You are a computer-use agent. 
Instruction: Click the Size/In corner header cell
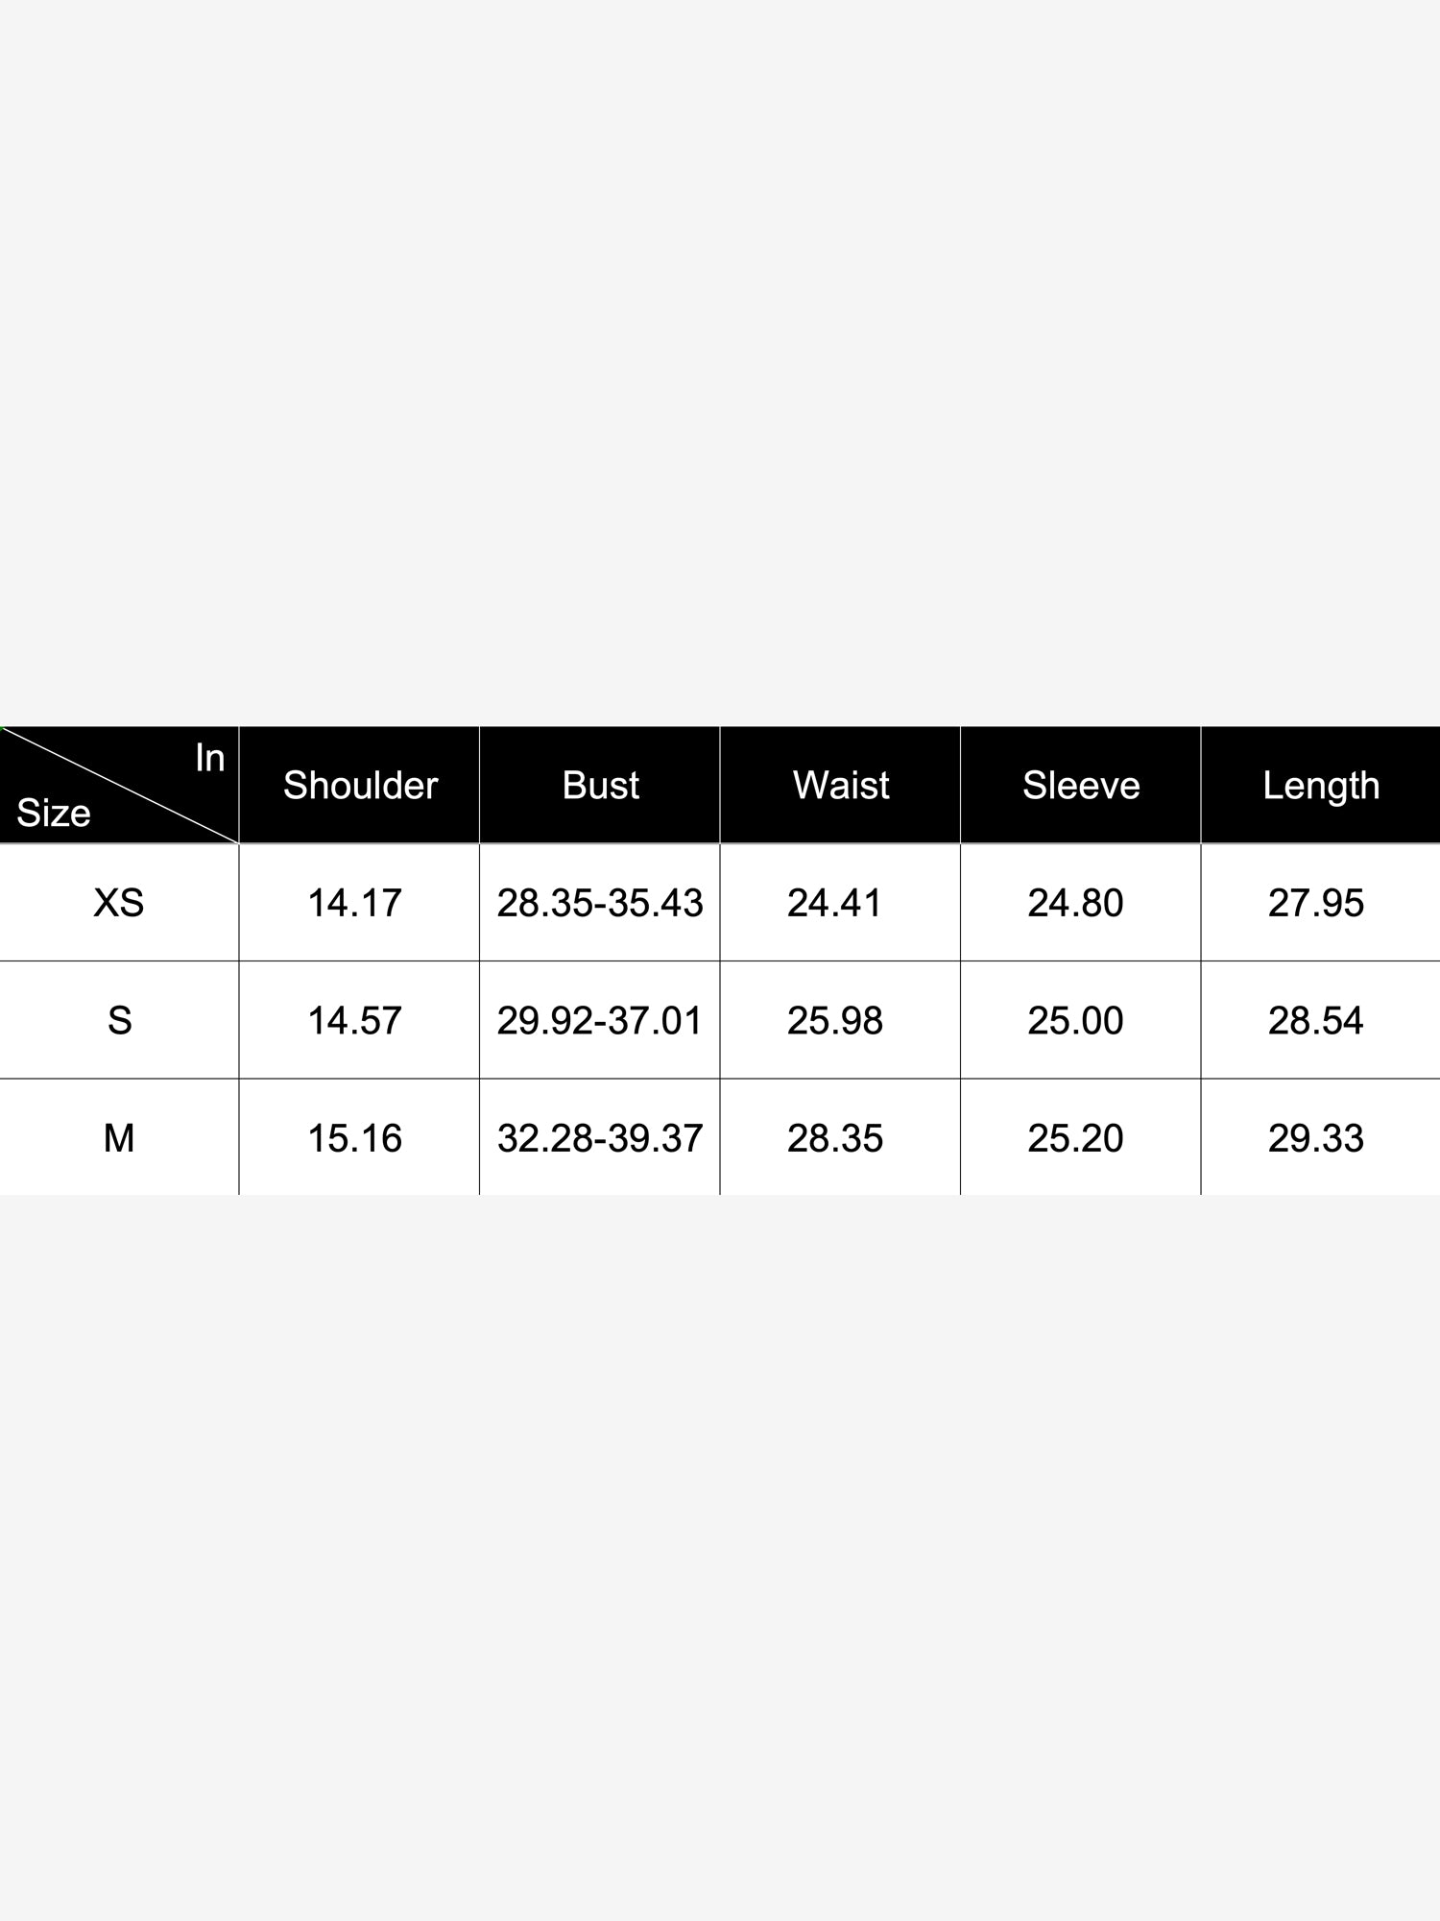point(119,785)
